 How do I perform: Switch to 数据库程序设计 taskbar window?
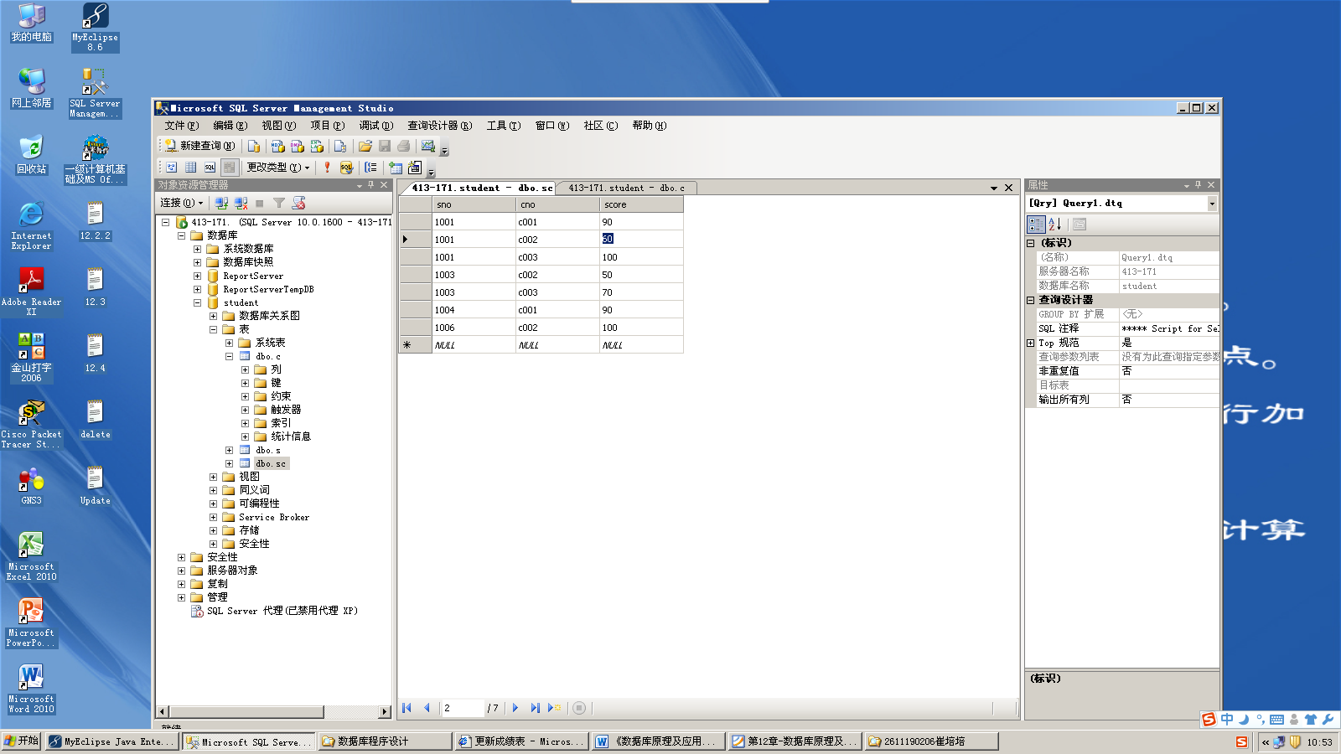[385, 741]
